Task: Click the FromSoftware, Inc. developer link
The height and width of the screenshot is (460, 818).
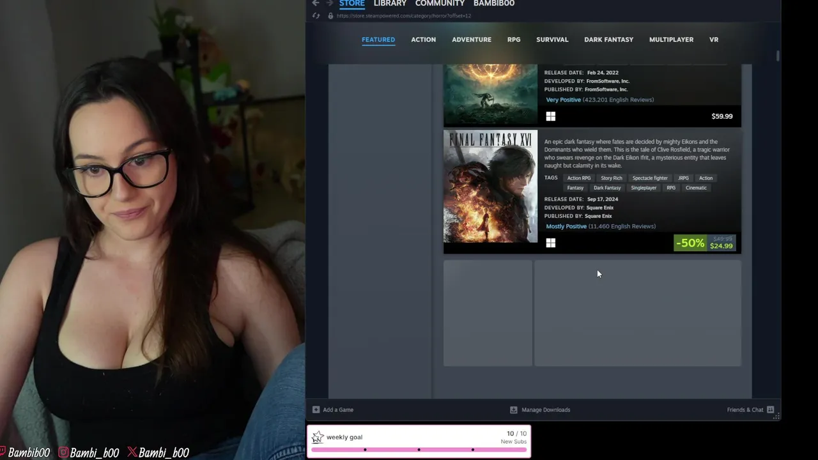Action: 608,81
